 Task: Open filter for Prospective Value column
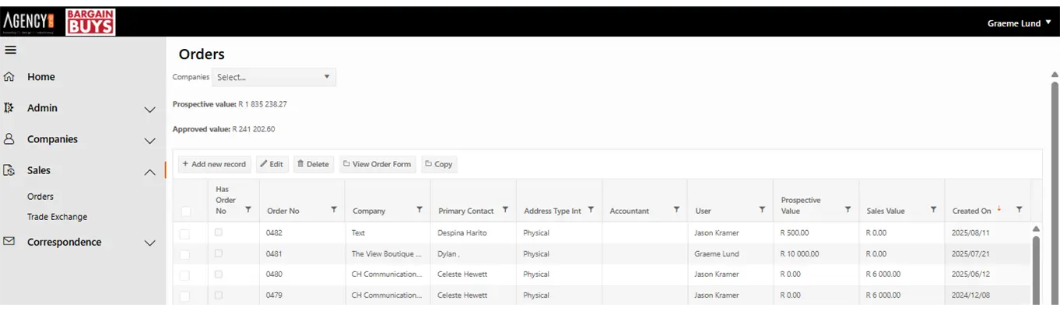pos(848,210)
